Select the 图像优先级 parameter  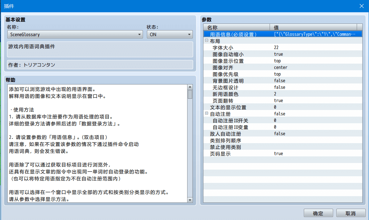[283, 74]
